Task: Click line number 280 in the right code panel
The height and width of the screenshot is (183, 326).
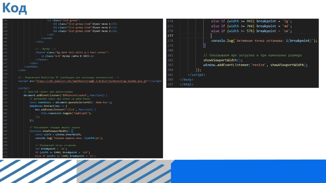Action: point(170,50)
